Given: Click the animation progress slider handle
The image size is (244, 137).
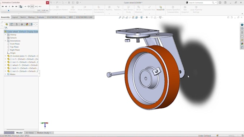Looking at the screenshot, I should coord(9,10).
